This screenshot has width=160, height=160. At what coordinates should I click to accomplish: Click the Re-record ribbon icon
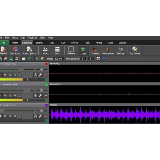click(x=15, y=50)
